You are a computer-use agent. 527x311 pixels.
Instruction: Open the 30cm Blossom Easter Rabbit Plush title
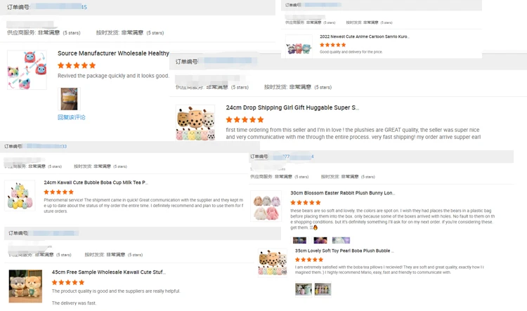tap(342, 193)
